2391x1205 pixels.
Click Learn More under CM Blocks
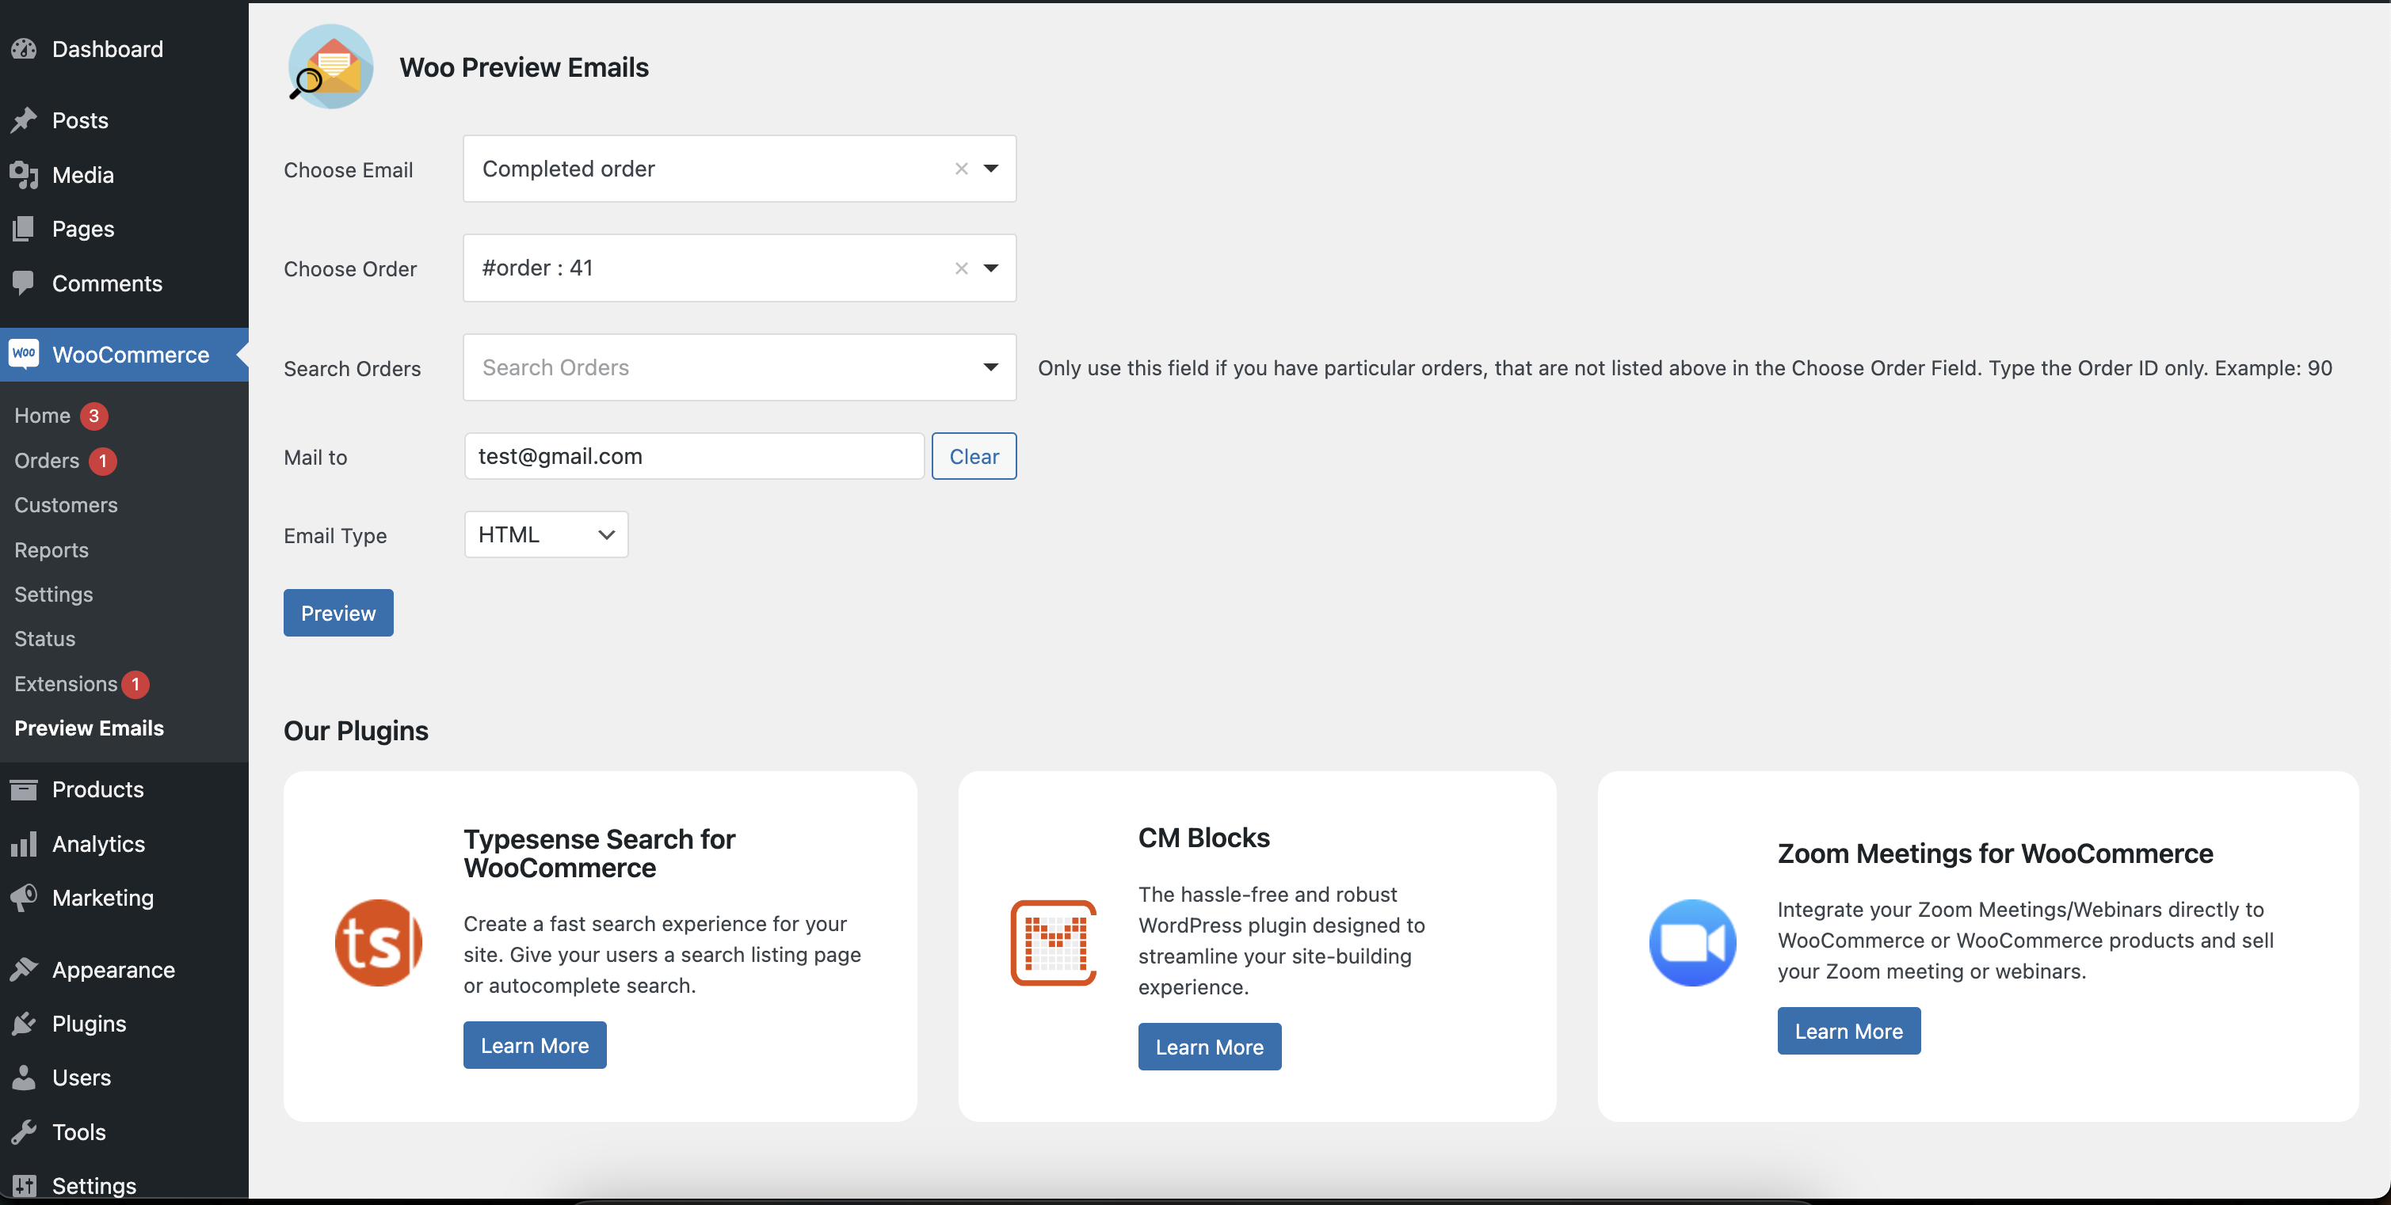click(1208, 1047)
